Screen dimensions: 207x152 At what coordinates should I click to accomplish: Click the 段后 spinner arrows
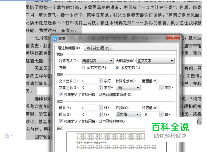[101, 114]
